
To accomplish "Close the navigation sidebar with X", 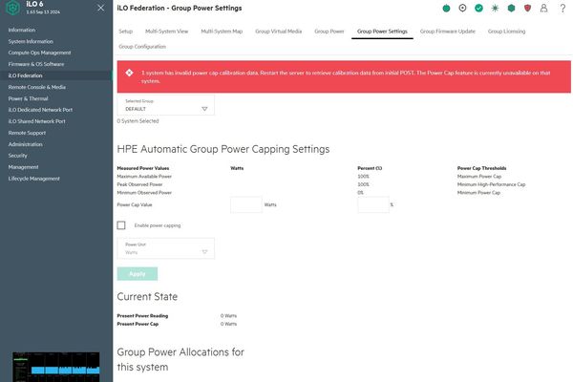I will pyautogui.click(x=101, y=8).
